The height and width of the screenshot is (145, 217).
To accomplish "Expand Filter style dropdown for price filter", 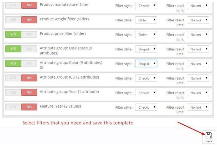I will 146,35.
